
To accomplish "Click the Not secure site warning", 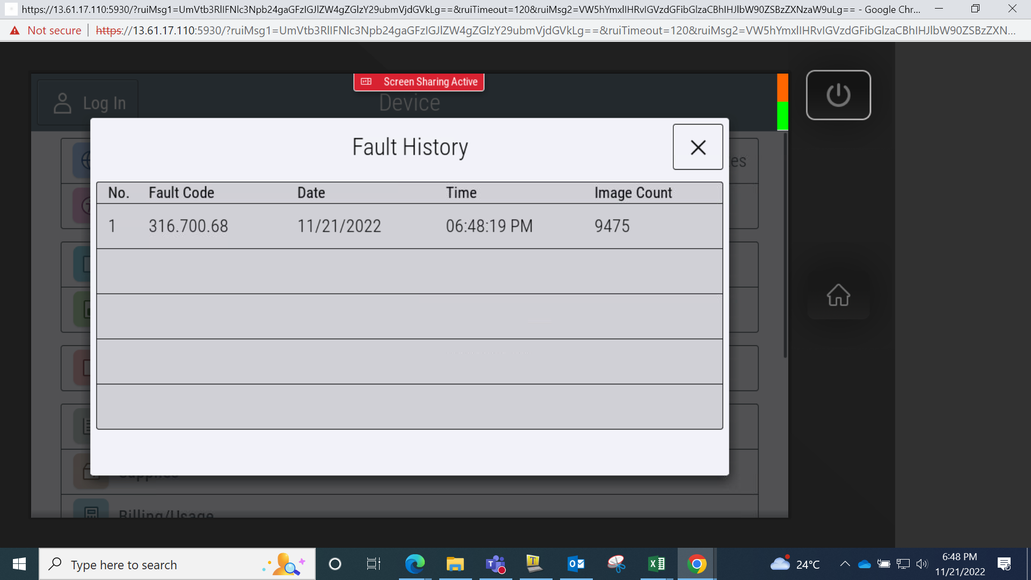I will pyautogui.click(x=46, y=31).
